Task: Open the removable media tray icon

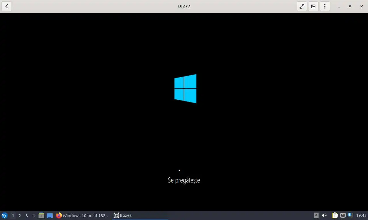Action: pyautogui.click(x=316, y=215)
